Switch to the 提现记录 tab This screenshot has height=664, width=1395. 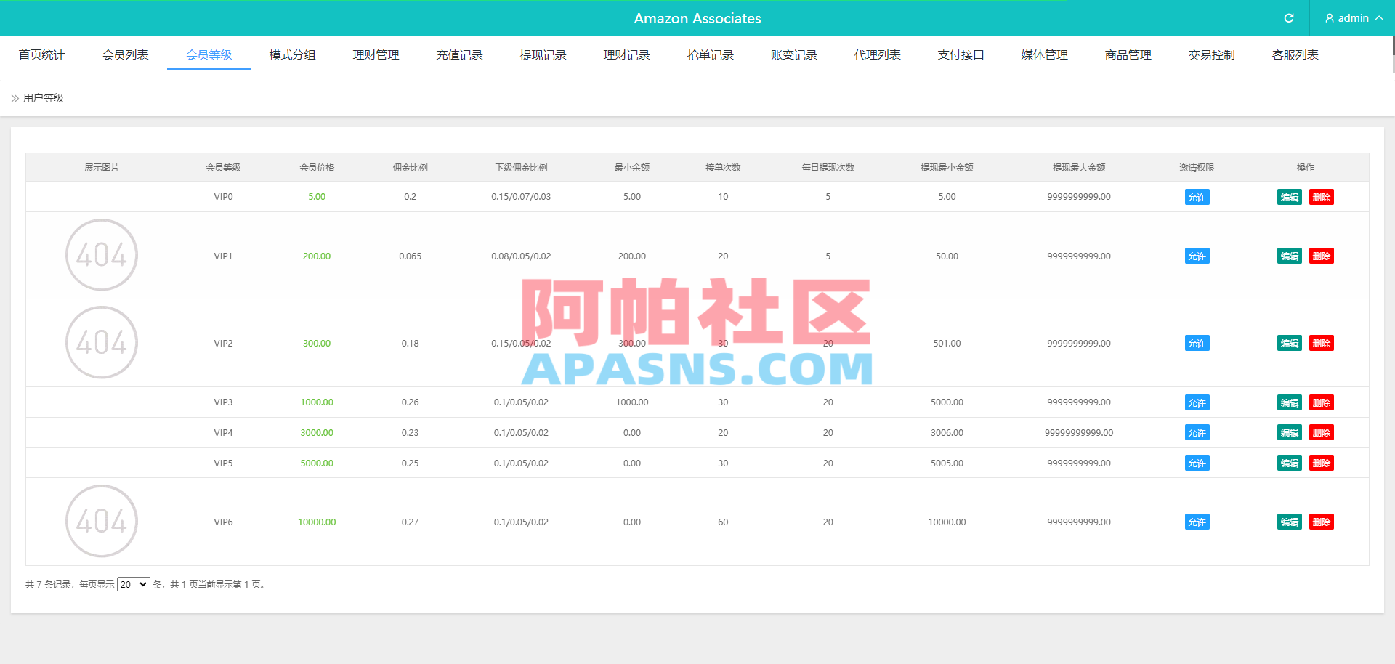pyautogui.click(x=543, y=54)
